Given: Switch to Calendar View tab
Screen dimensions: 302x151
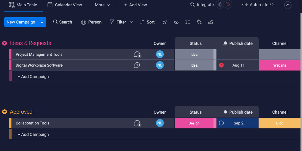Looking at the screenshot, I should [x=65, y=5].
